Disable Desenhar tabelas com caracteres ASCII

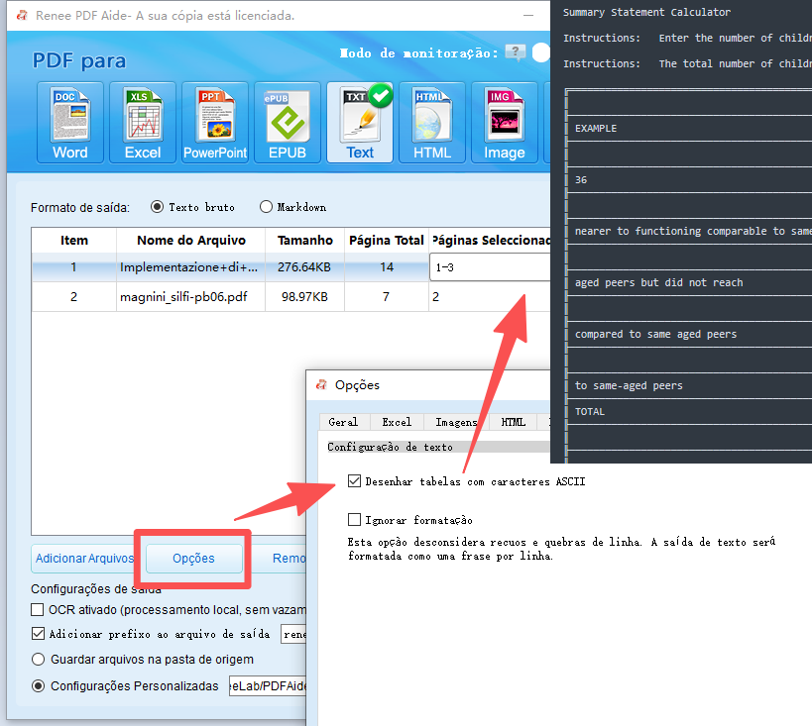[353, 482]
